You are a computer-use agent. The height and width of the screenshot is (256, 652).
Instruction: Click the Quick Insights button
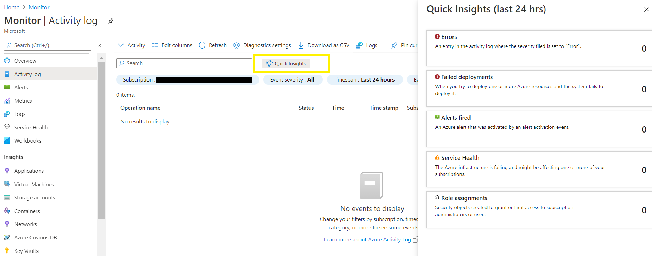coord(286,63)
